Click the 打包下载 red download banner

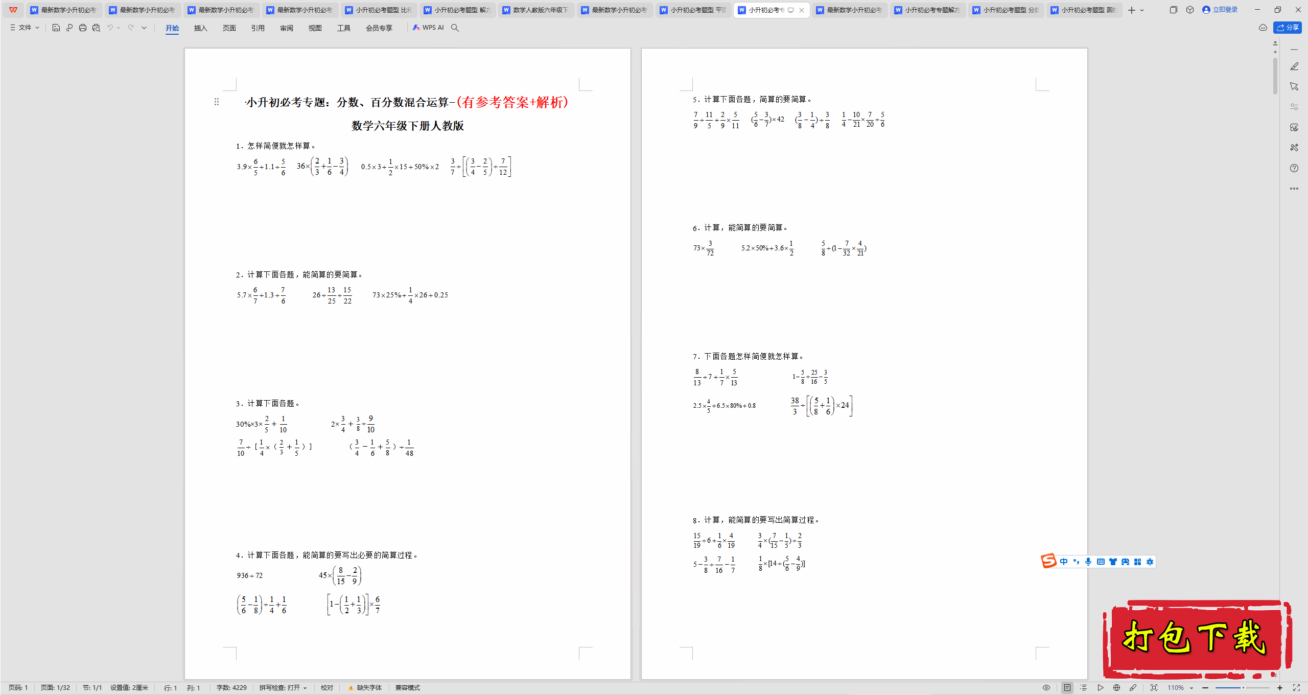pyautogui.click(x=1198, y=639)
